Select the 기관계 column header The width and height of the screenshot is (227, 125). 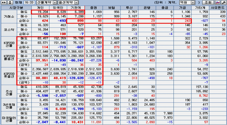(x=76, y=8)
